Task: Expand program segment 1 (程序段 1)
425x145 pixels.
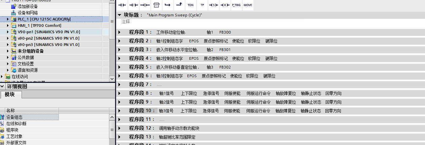Action: [119, 32]
